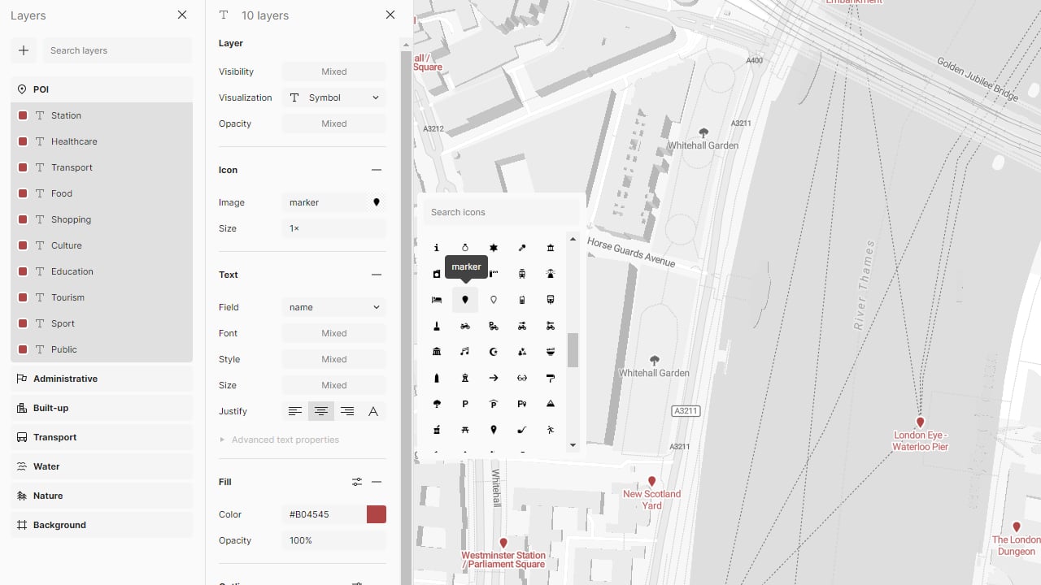Expand the Administrative layer group
Viewport: 1041px width, 585px height.
(102, 379)
